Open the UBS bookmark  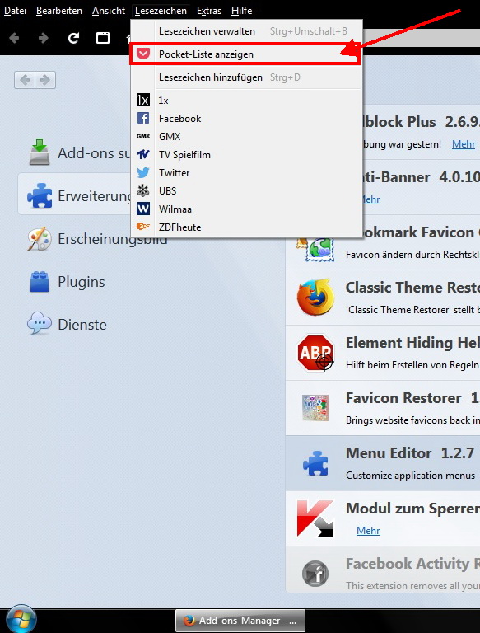246,191
